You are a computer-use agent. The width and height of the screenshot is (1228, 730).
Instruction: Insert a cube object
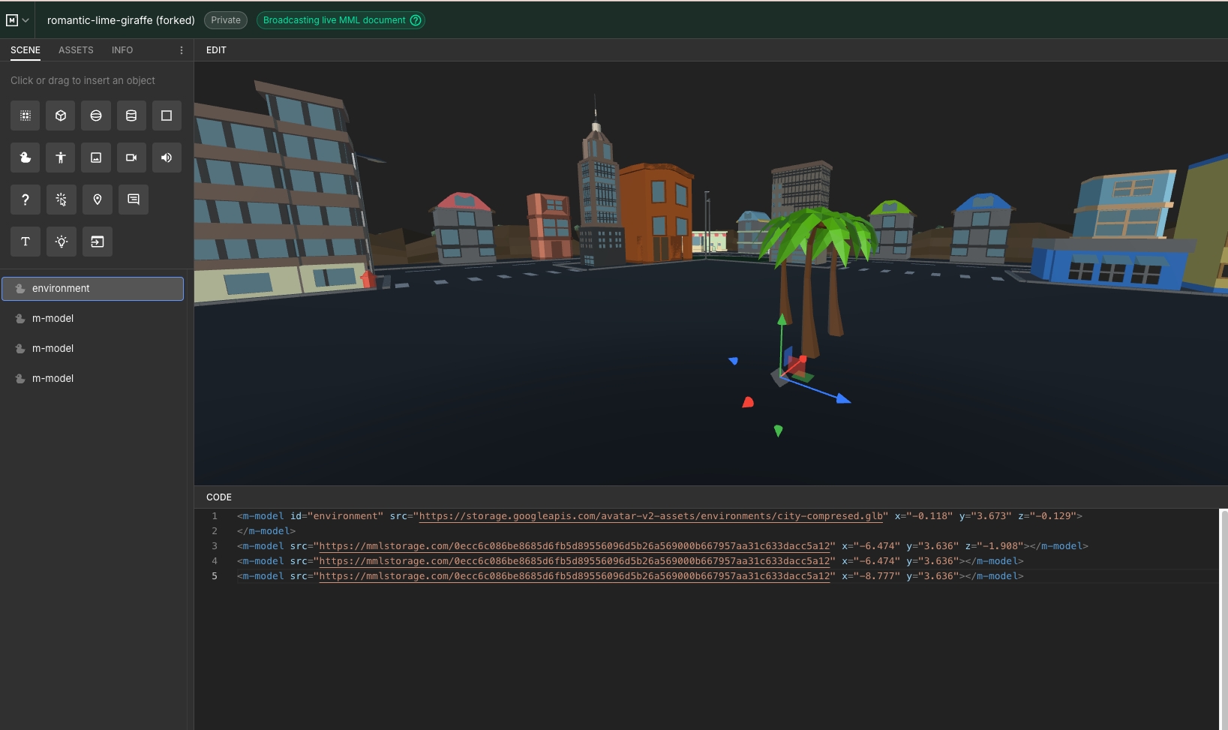(61, 116)
